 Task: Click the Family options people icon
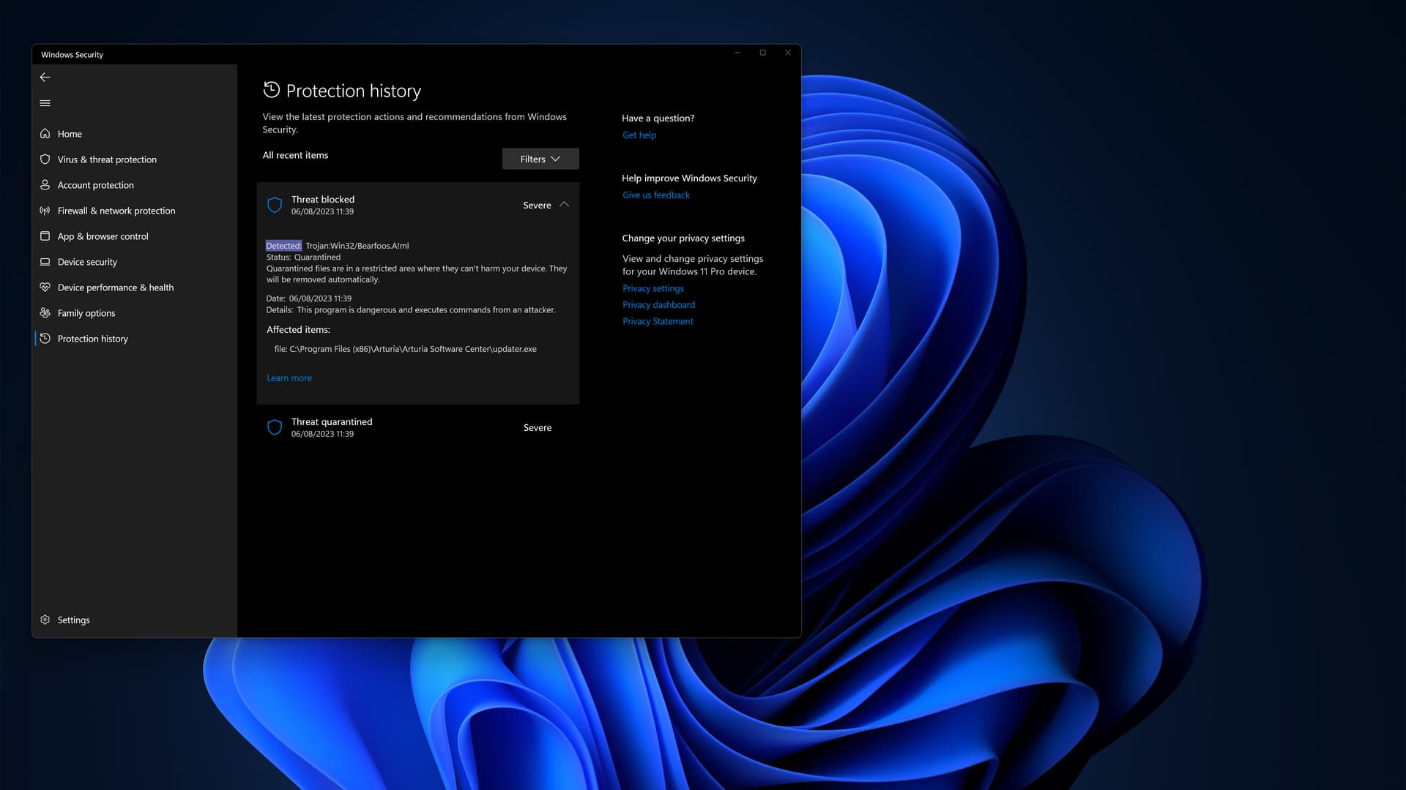coord(45,312)
